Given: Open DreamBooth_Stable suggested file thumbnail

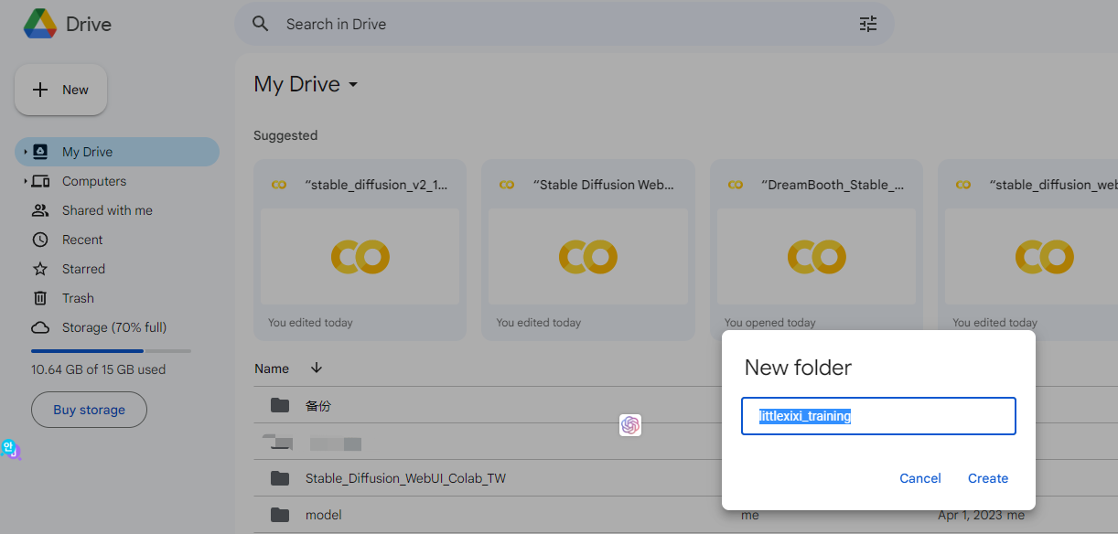Looking at the screenshot, I should (x=816, y=257).
